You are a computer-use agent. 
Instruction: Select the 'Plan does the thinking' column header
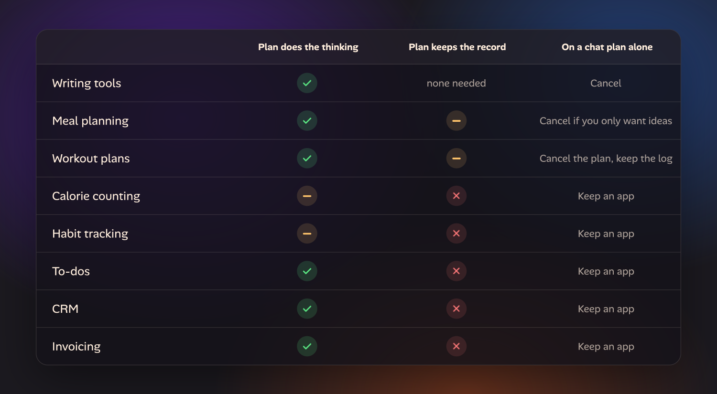click(308, 47)
